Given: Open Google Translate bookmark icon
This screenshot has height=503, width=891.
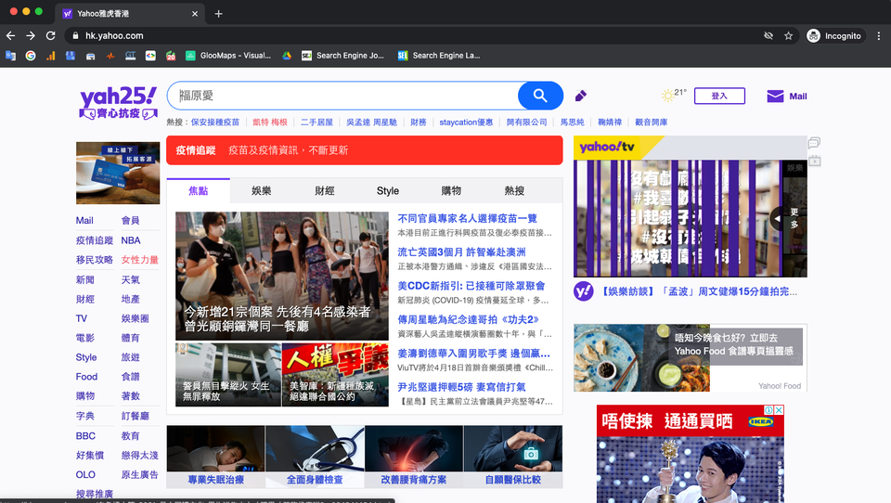Looking at the screenshot, I should coord(10,56).
